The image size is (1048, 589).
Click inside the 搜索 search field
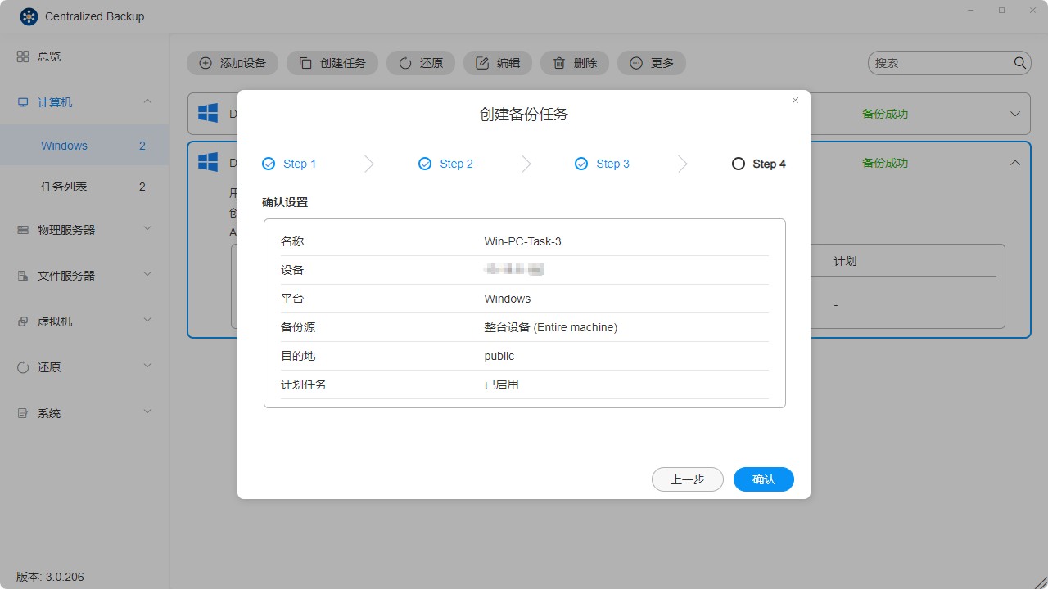[x=942, y=62]
